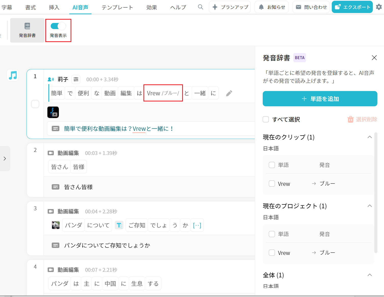384x297 pixels.
Task: Open the 挿入 menu tab
Action: pyautogui.click(x=54, y=7)
